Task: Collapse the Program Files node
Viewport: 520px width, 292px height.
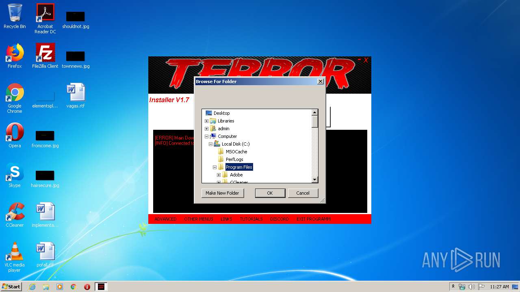Action: coord(214,167)
